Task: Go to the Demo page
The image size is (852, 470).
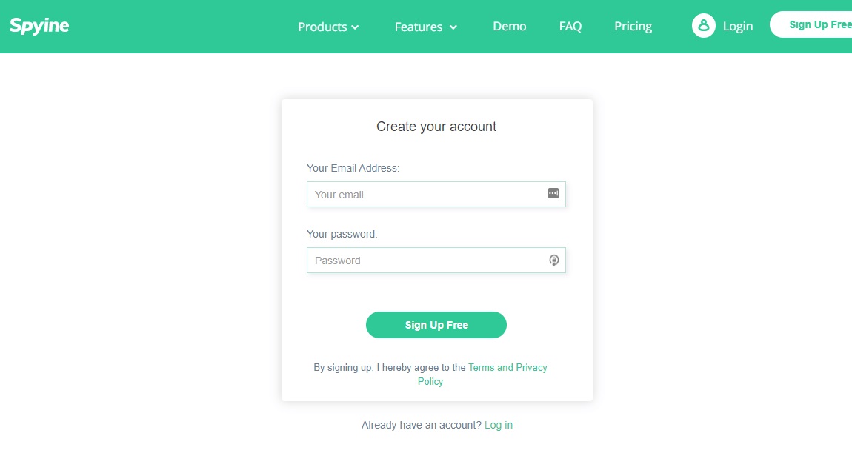Action: click(x=510, y=26)
